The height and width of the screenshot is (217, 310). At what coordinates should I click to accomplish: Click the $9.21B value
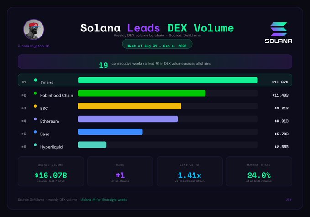tap(281, 108)
